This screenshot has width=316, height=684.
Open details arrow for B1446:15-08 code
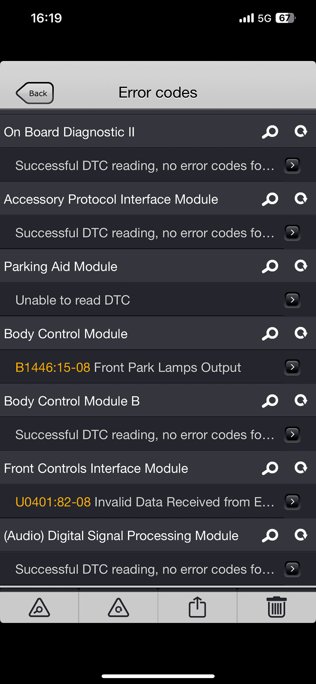tap(292, 367)
